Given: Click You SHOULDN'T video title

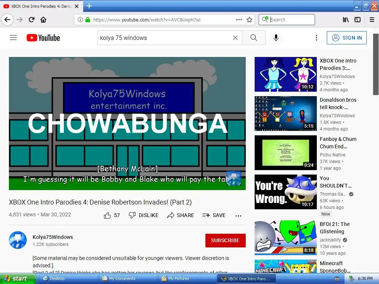Looking at the screenshot, I should 335,182.
